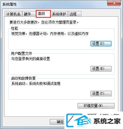Click the 系统之家 watermark text
123x129 pixels.
[x=107, y=121]
